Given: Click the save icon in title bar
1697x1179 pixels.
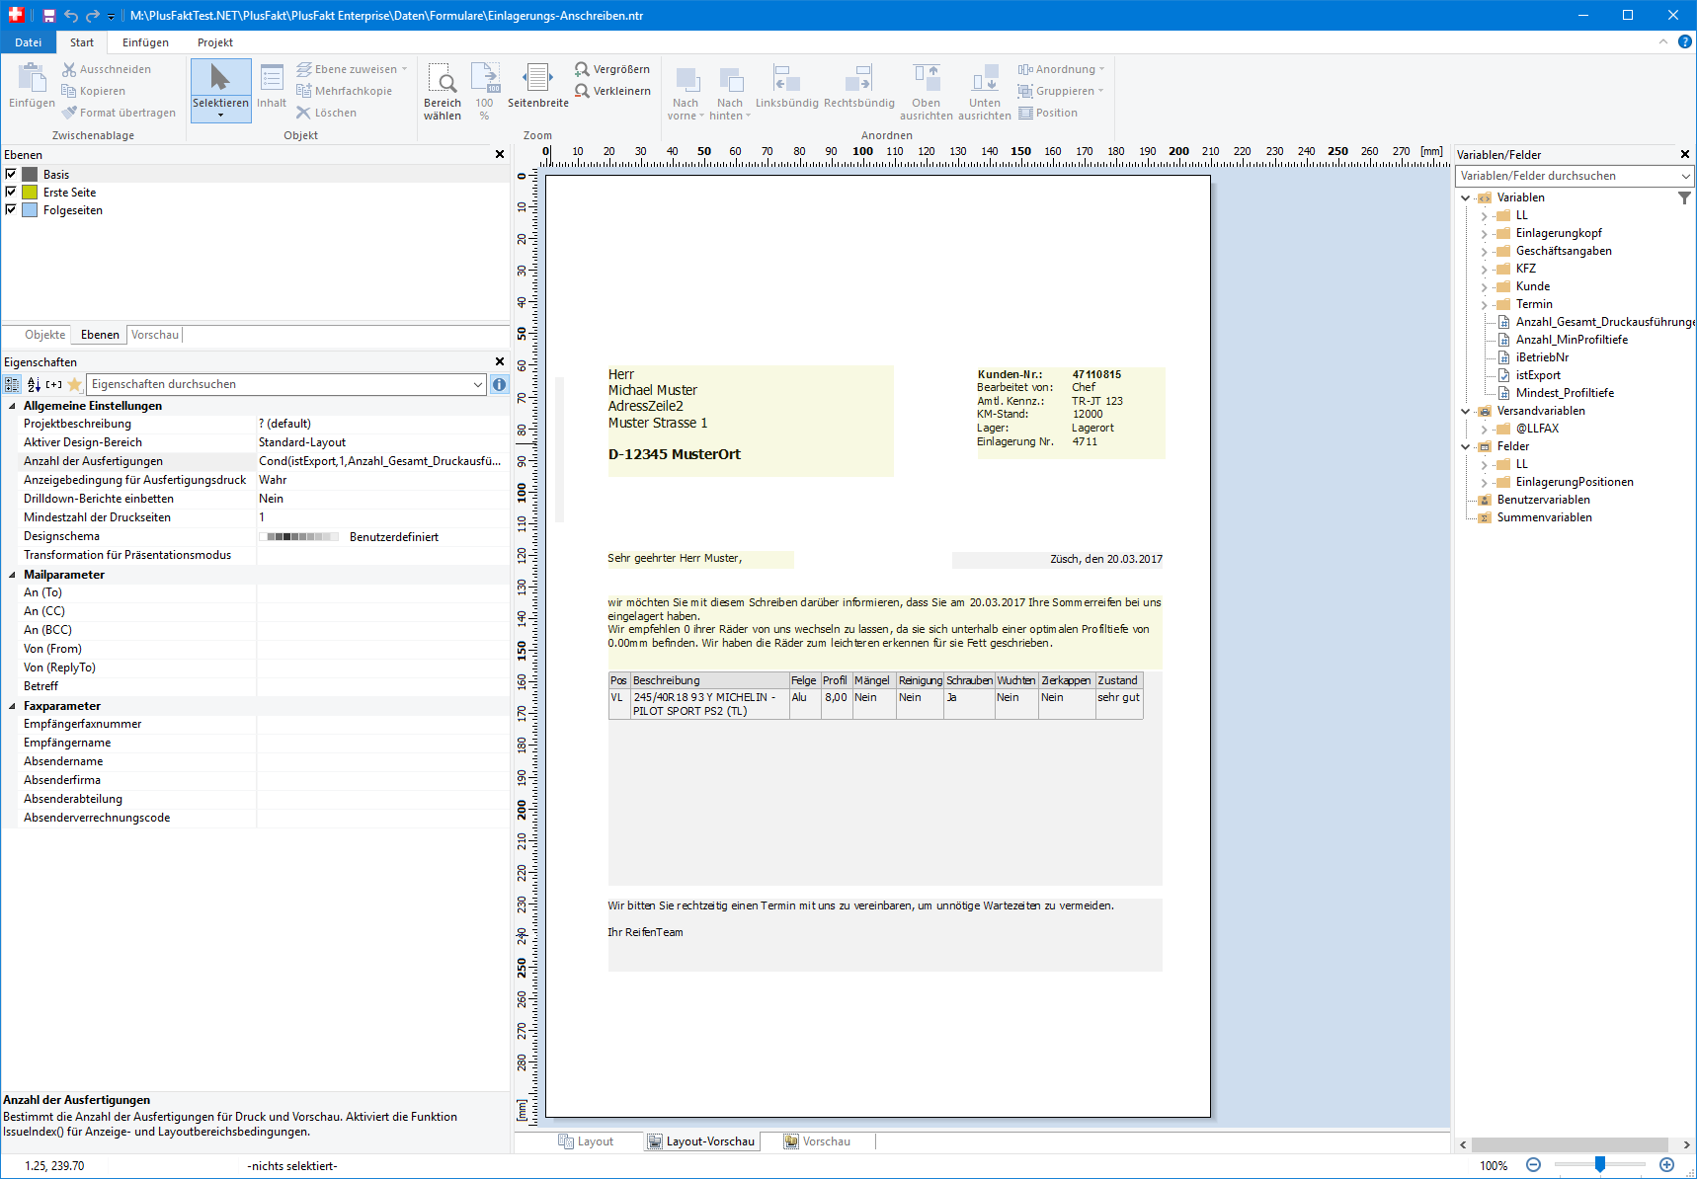Looking at the screenshot, I should click(x=48, y=16).
